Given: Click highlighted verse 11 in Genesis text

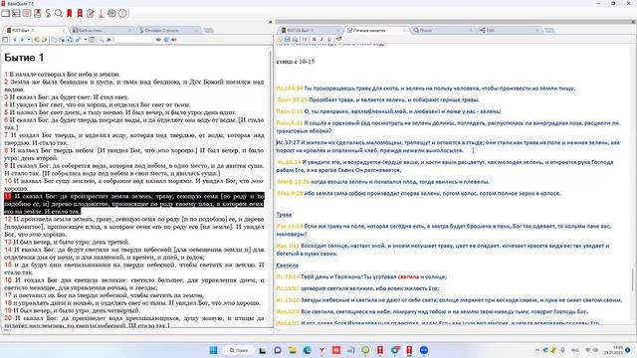Looking at the screenshot, I should [x=134, y=204].
